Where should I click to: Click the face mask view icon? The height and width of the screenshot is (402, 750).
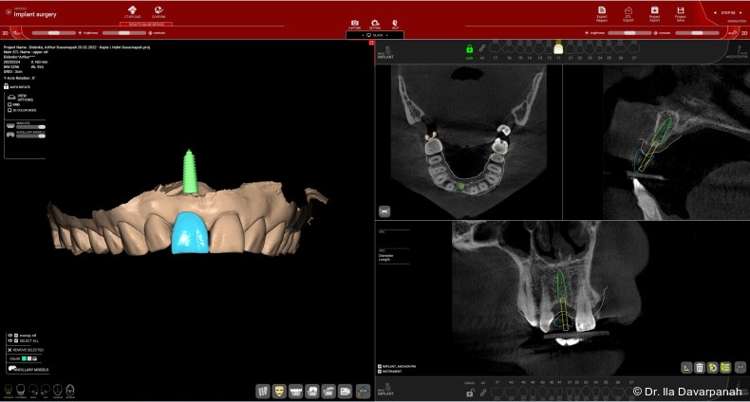tap(279, 390)
